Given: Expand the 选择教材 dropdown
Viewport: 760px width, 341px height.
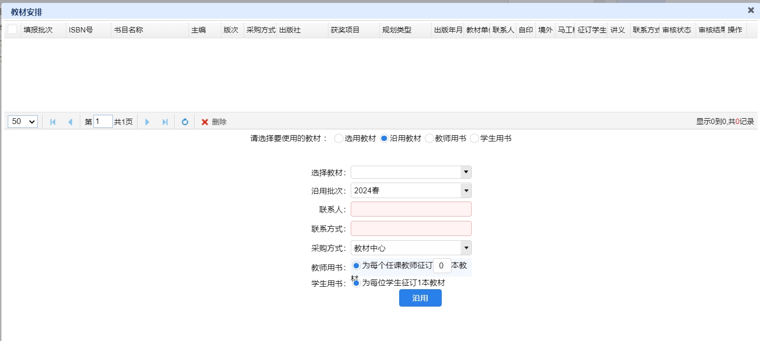Looking at the screenshot, I should click(x=466, y=172).
